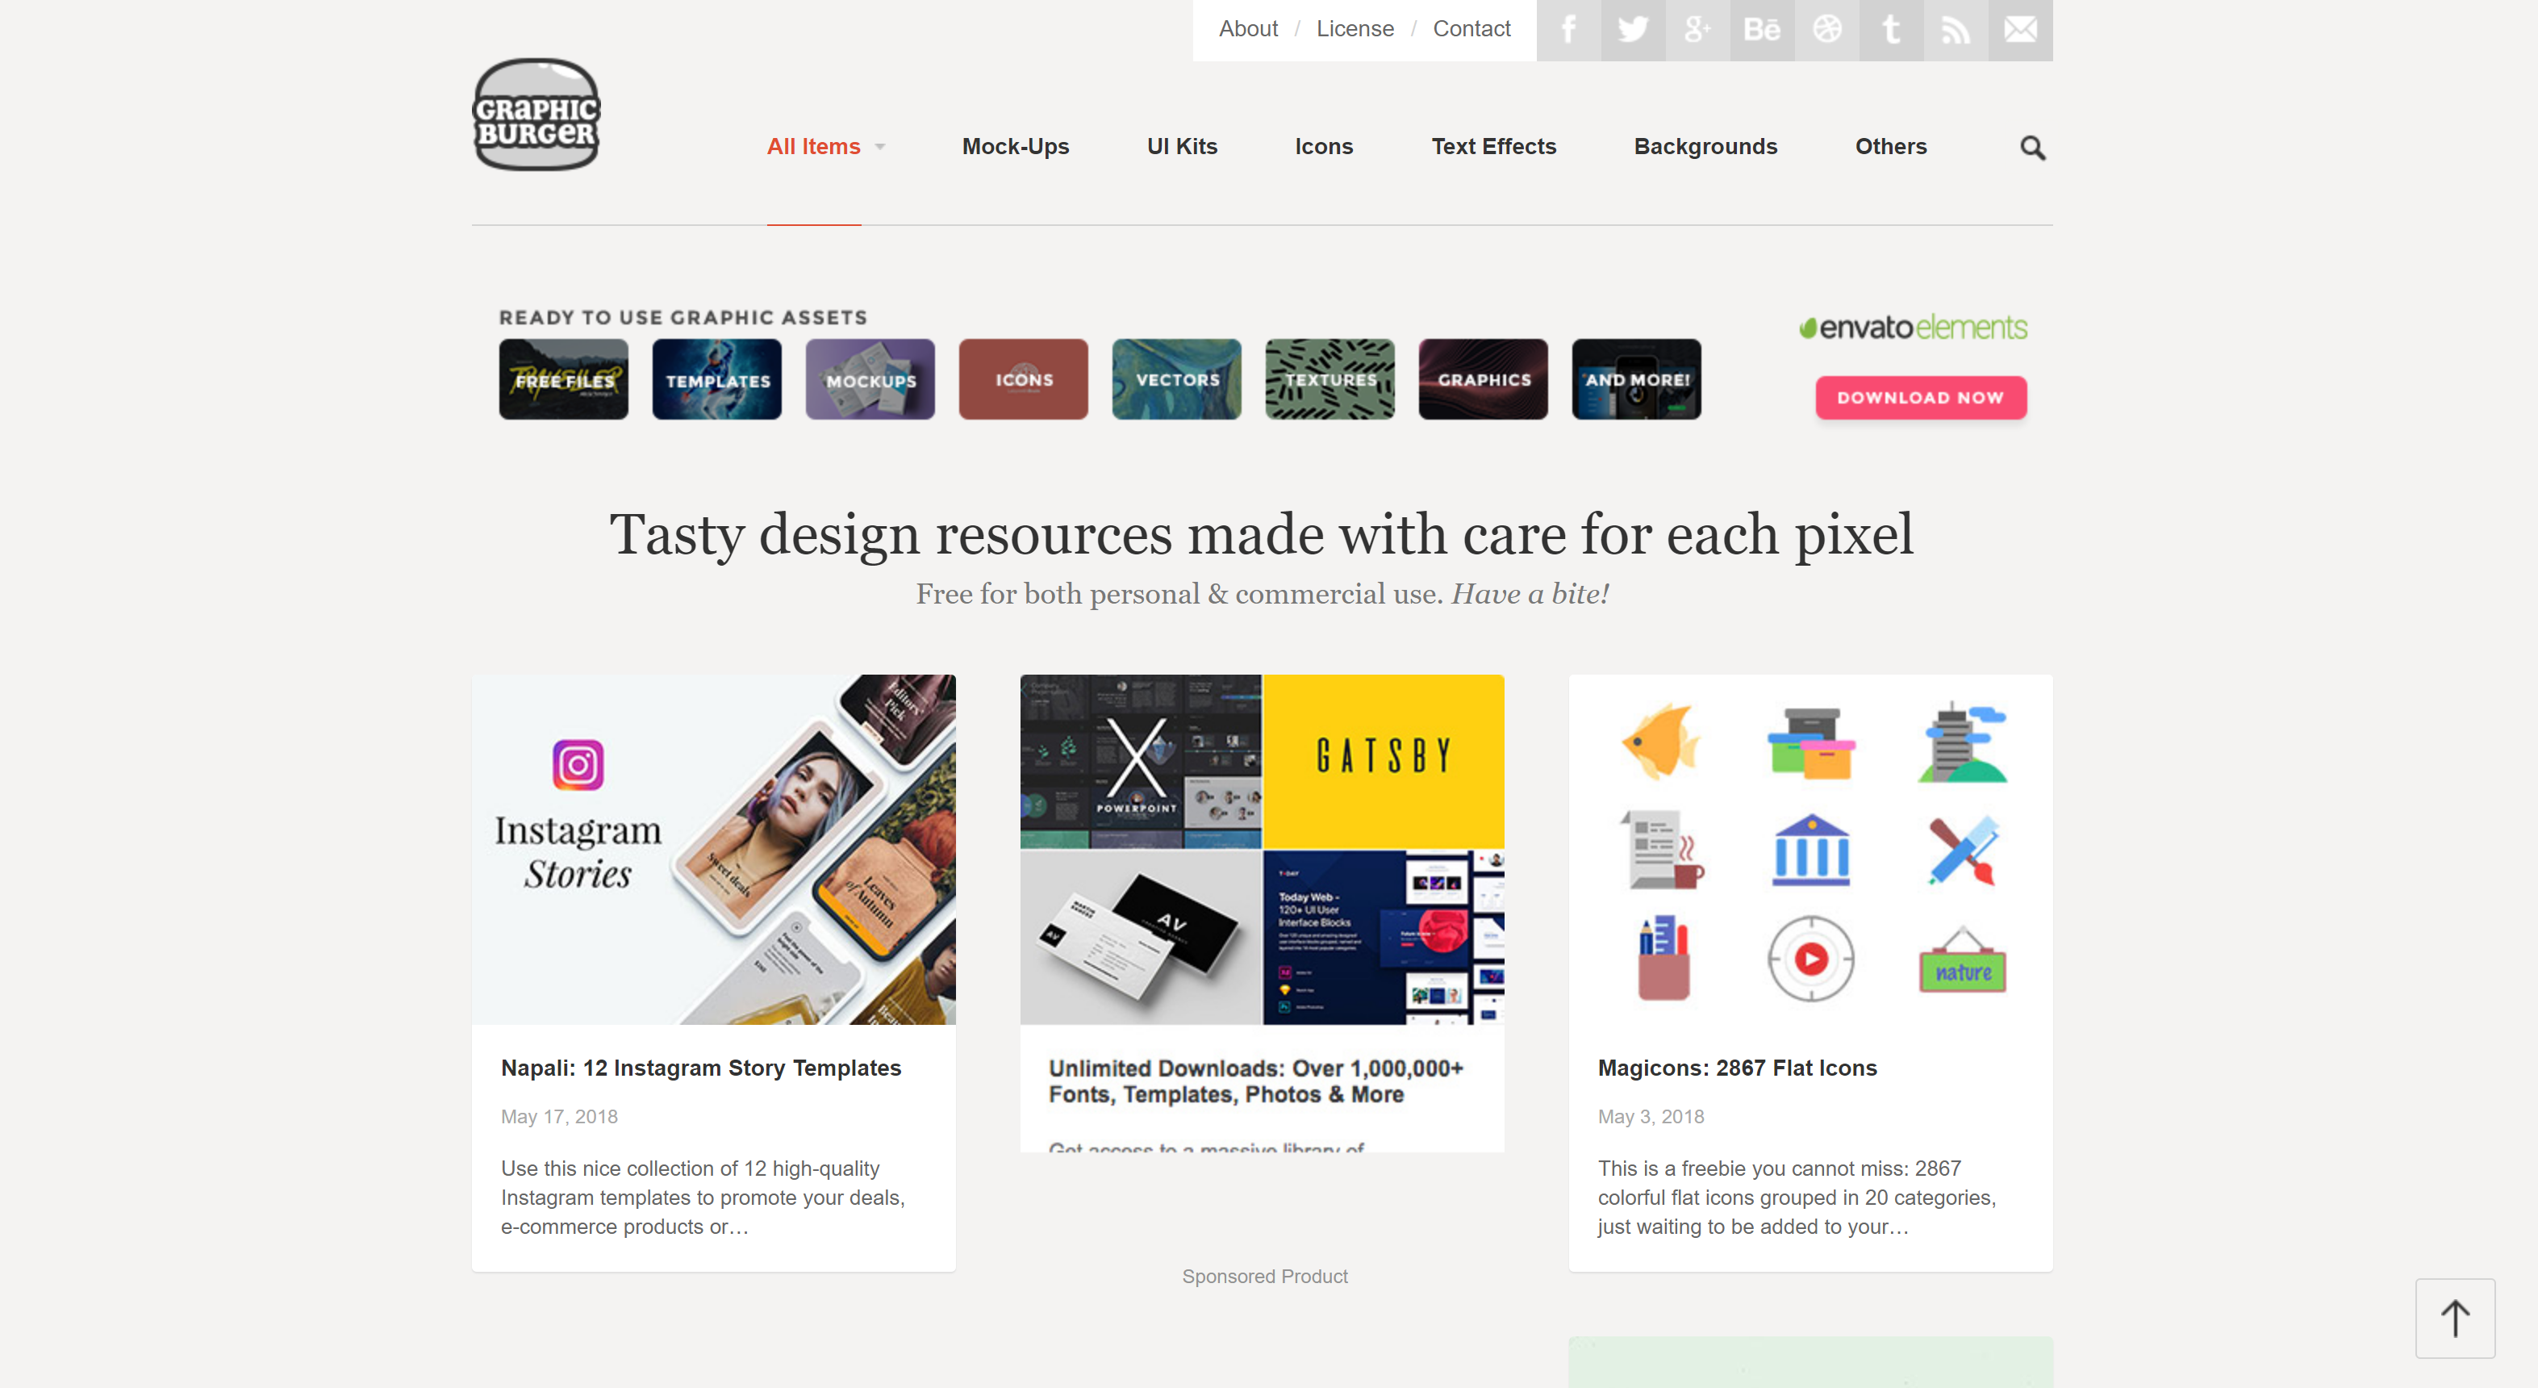Open the search magnifier icon
The width and height of the screenshot is (2538, 1388).
[2032, 148]
